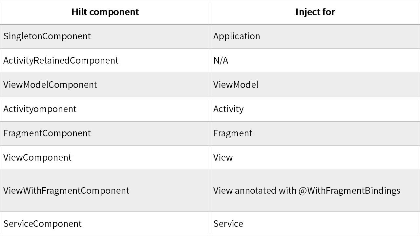
Task: Click the ActivityRetainedComponent cell
Action: (x=61, y=61)
